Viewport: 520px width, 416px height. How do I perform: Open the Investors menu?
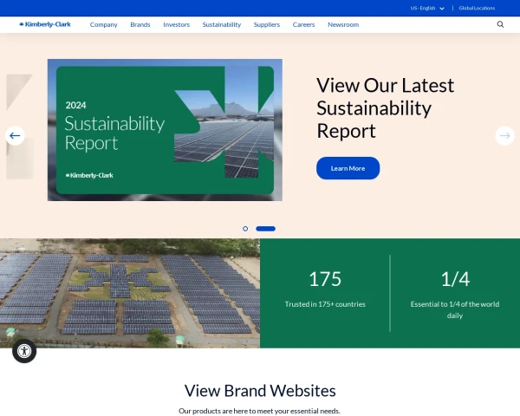pyautogui.click(x=177, y=25)
